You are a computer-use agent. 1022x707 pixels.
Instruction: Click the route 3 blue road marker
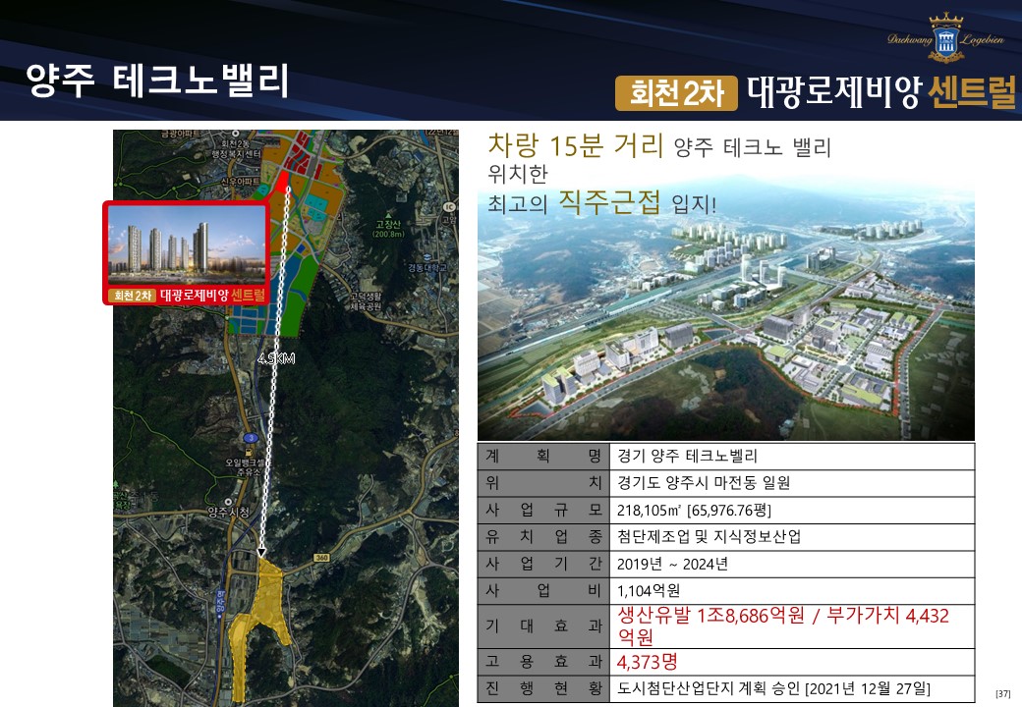pos(250,438)
